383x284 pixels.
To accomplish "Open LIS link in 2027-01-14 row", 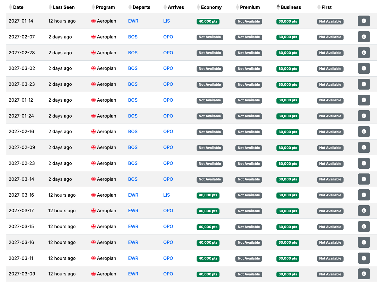I will 167,21.
